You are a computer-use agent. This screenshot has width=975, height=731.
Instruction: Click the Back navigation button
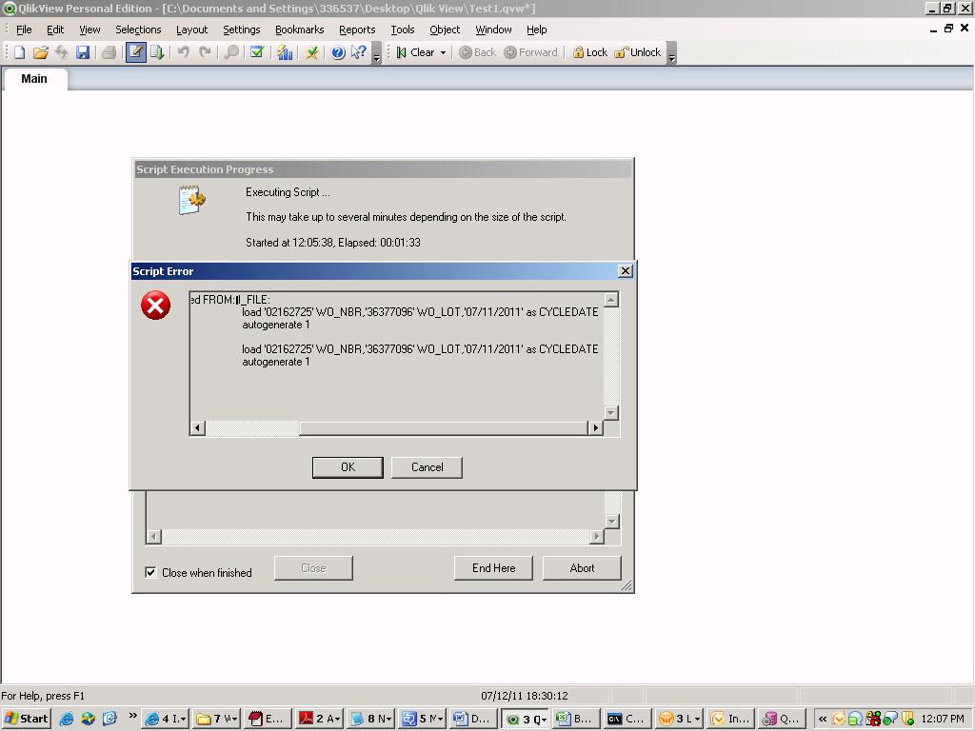(x=478, y=53)
